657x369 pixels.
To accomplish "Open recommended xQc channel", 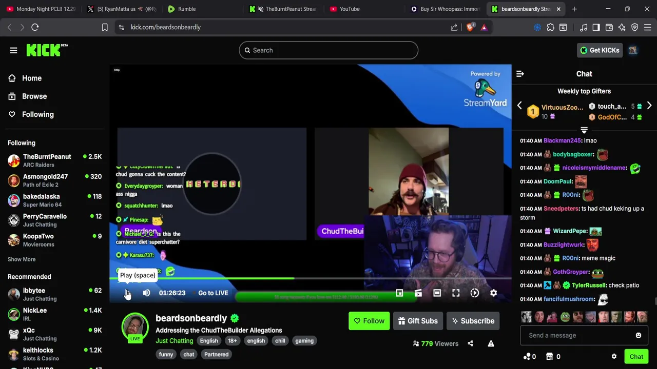I will pos(54,334).
